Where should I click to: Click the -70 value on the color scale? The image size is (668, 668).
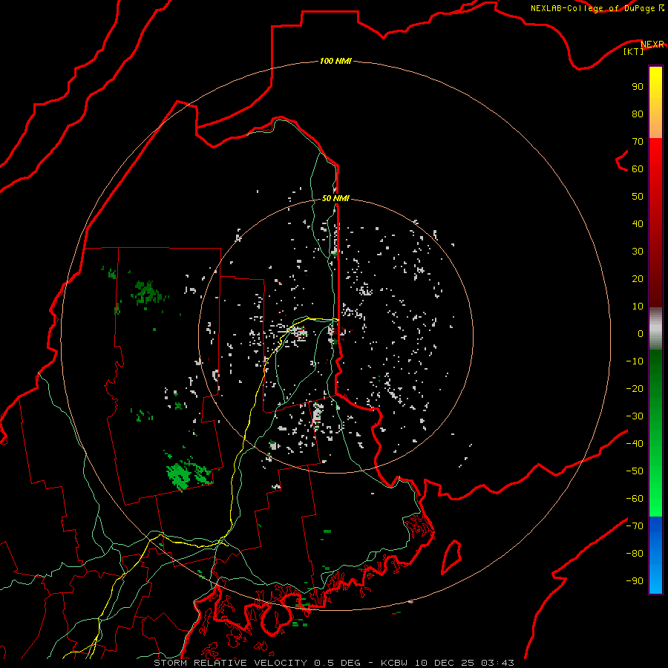(x=635, y=525)
